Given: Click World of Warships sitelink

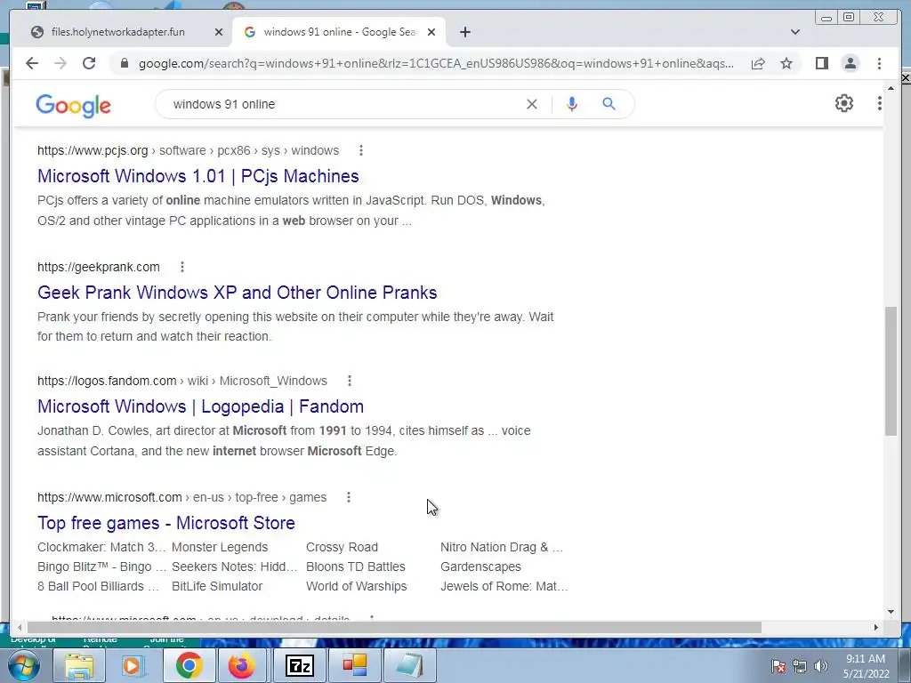Looking at the screenshot, I should click(x=356, y=586).
